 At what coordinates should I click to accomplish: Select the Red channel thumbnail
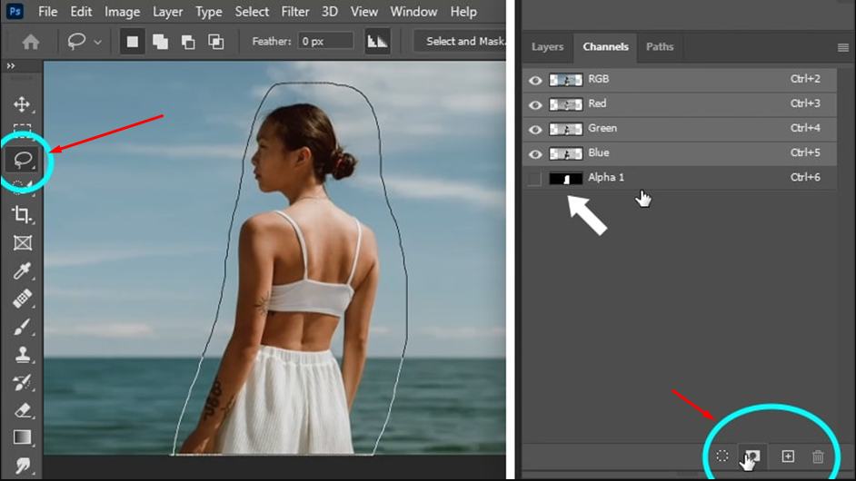click(x=565, y=104)
